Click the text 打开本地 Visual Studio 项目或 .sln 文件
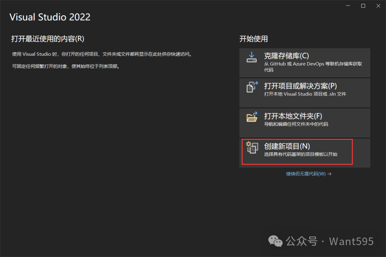 pos(305,94)
